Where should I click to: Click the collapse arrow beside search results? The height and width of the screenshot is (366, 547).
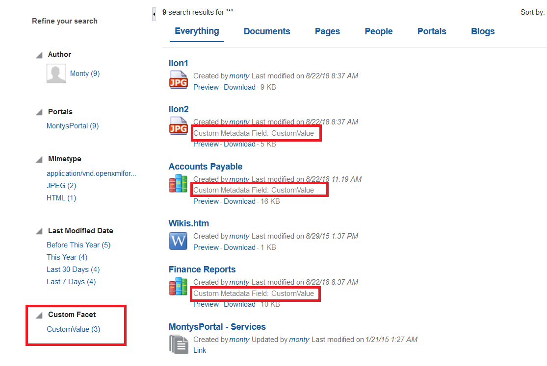tap(154, 14)
